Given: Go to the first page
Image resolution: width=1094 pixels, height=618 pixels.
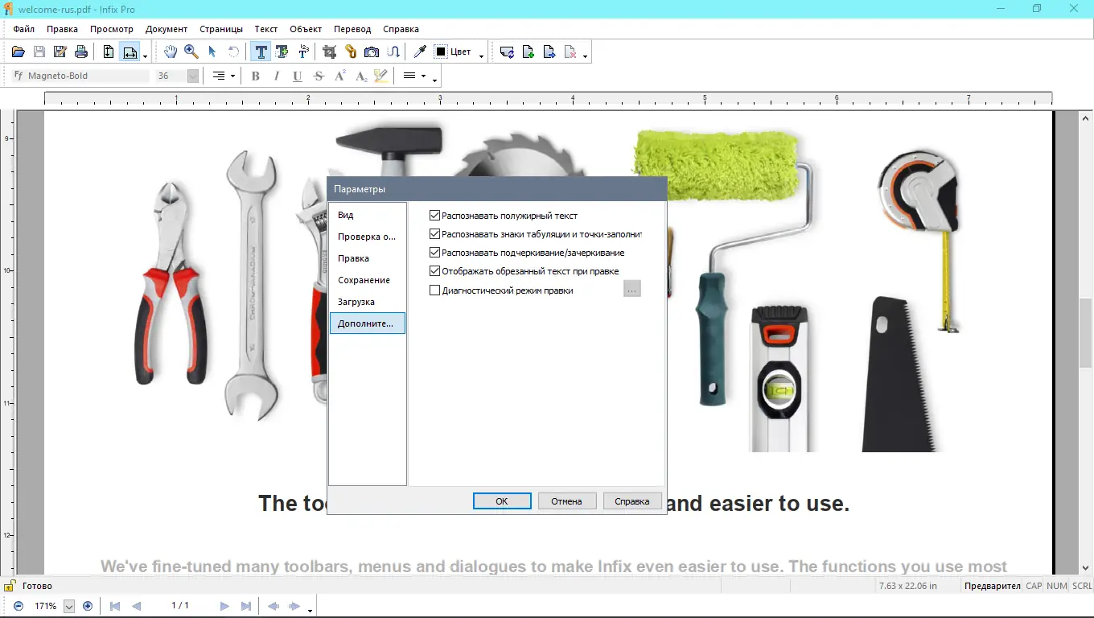Looking at the screenshot, I should [115, 606].
